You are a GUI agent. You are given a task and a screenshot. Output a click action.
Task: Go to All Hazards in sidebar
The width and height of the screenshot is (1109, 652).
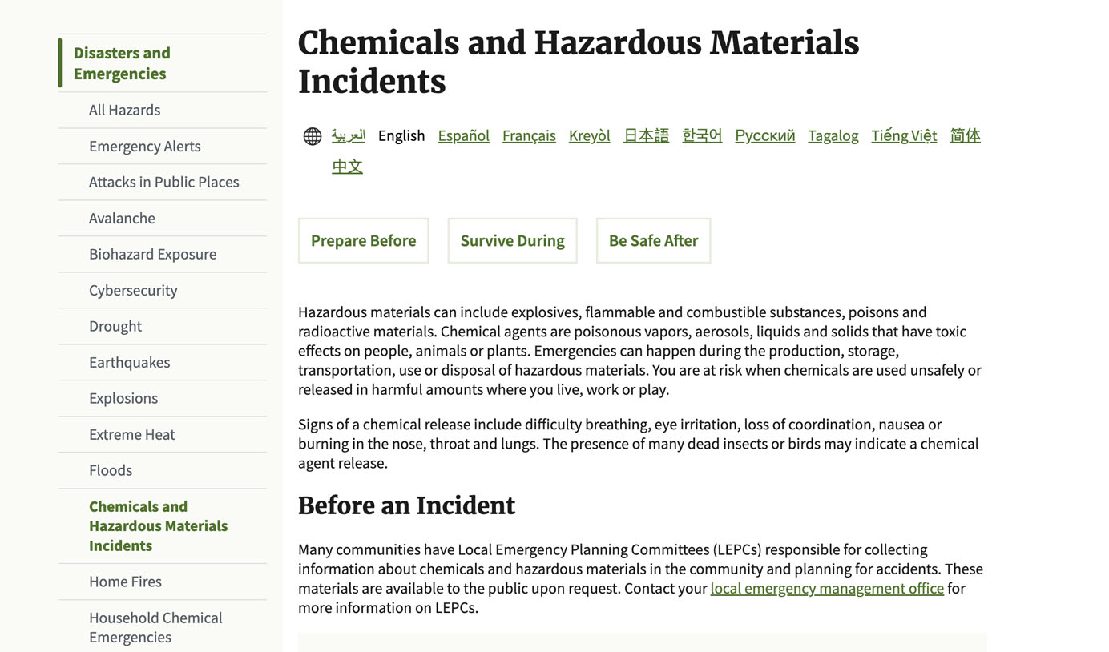(124, 110)
